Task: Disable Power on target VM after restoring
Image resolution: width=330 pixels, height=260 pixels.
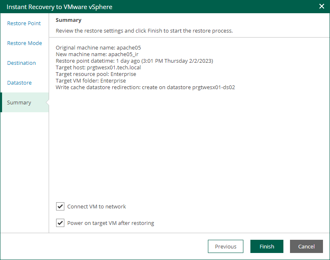Action: click(x=61, y=223)
